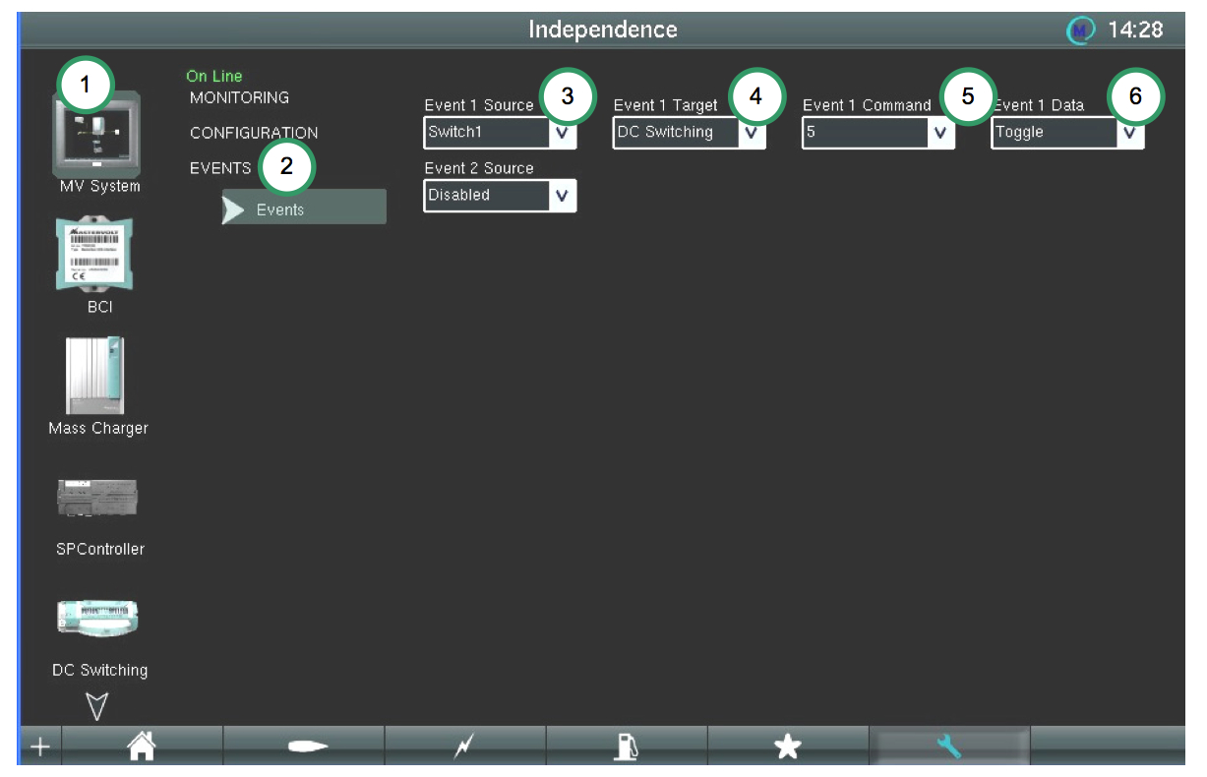Open the wrench settings page tab
This screenshot has width=1207, height=777.
[x=949, y=747]
